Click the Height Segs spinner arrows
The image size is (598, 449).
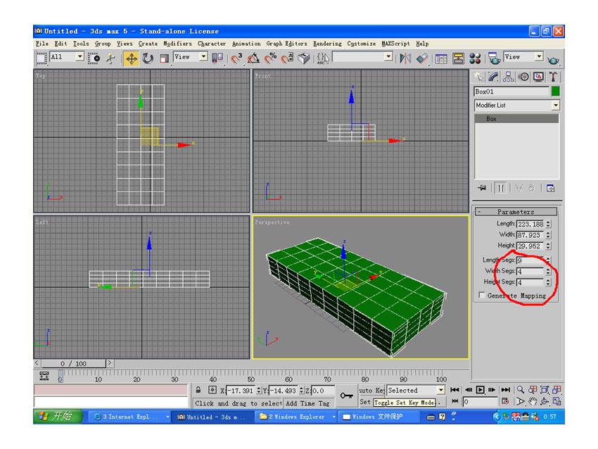click(x=548, y=282)
